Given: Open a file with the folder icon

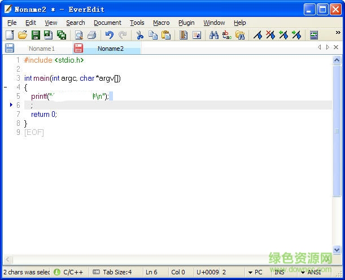Looking at the screenshot, I should coord(23,35).
